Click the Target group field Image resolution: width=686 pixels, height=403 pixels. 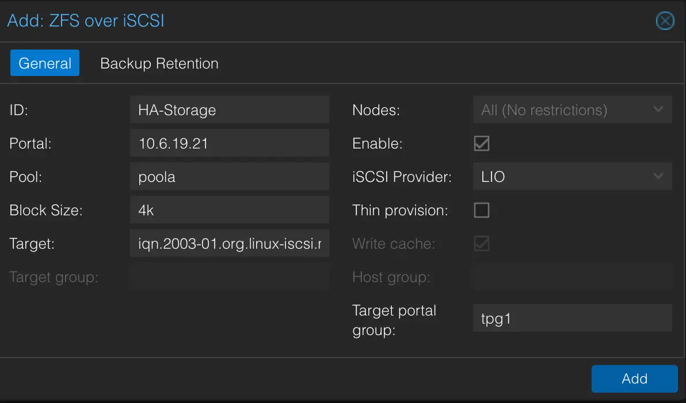click(229, 277)
